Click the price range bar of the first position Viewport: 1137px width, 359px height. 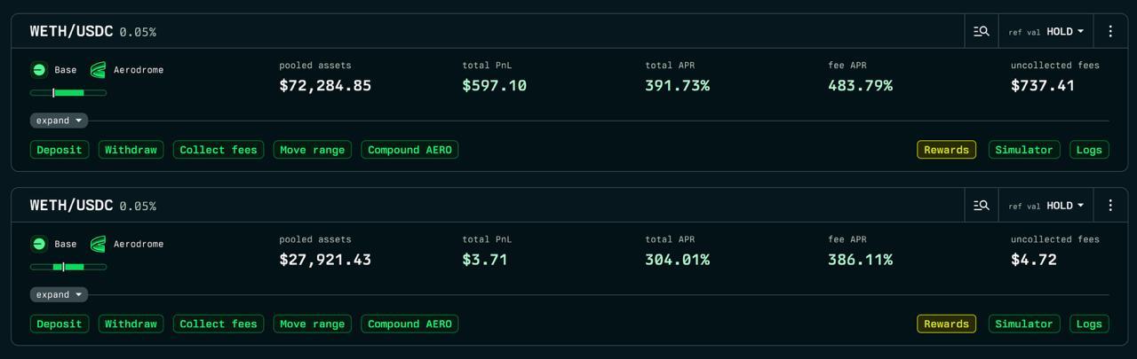(68, 92)
